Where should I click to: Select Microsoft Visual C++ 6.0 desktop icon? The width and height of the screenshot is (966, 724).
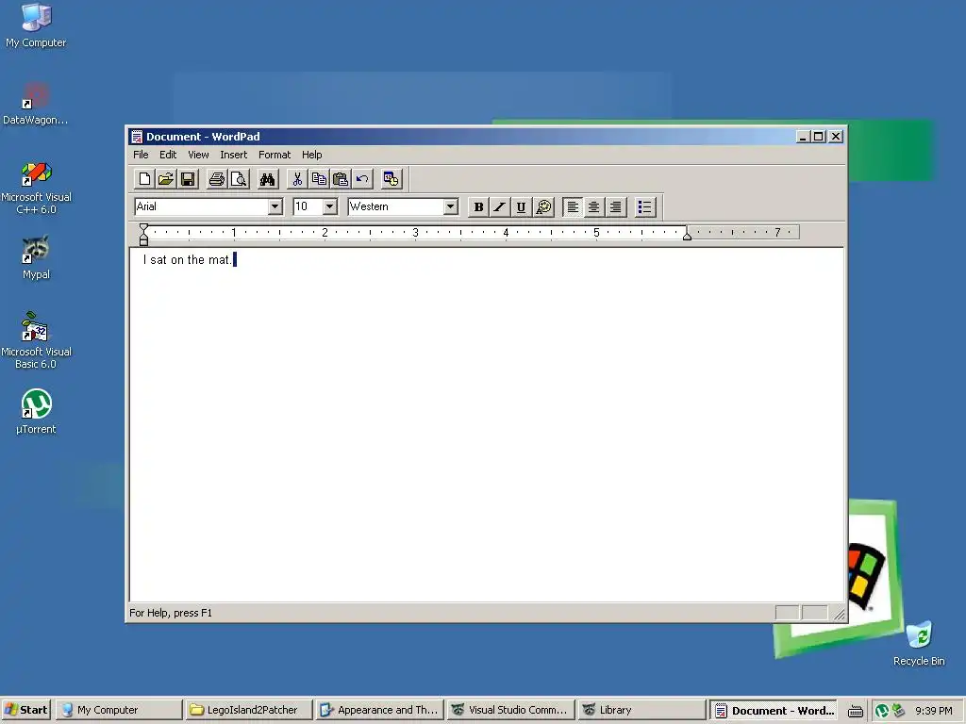(37, 188)
